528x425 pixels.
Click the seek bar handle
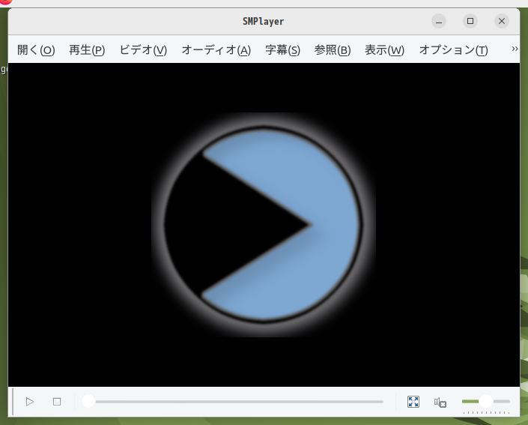click(x=88, y=402)
